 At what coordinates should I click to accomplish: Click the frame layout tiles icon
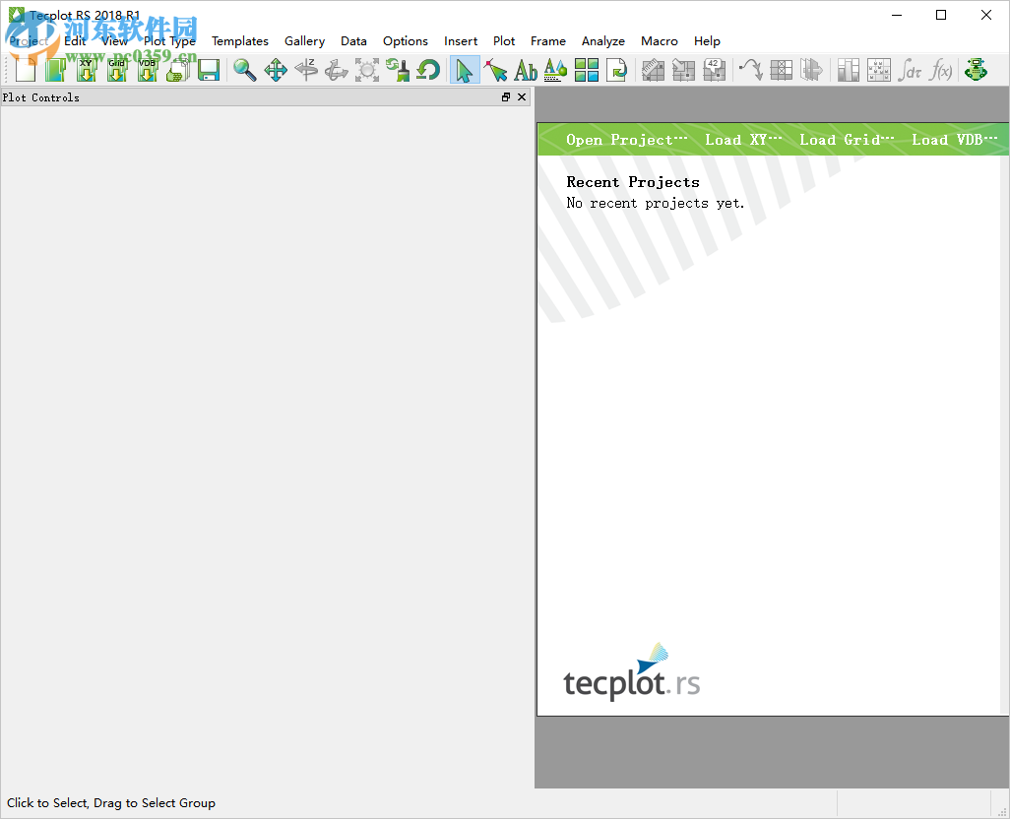586,70
